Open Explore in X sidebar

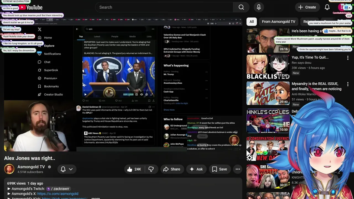pyautogui.click(x=46, y=46)
